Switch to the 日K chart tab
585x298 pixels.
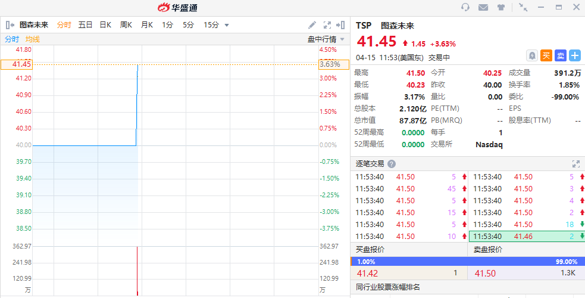[105, 25]
